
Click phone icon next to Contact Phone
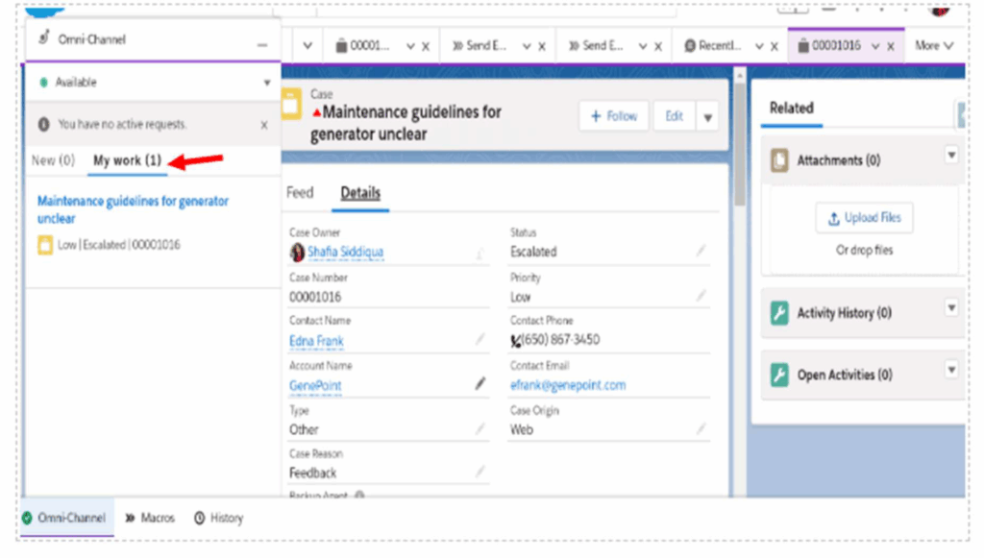tap(515, 340)
